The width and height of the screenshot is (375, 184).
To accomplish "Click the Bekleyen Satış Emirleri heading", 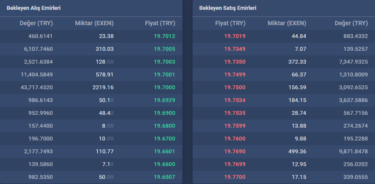I will click(228, 8).
